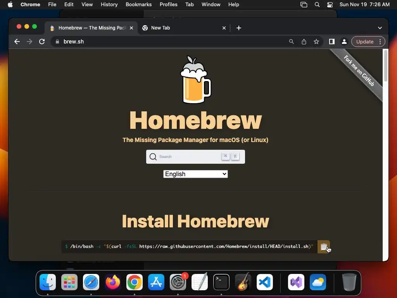Viewport: 397px width, 298px height.
Task: Click the Update Chrome button
Action: click(x=364, y=42)
